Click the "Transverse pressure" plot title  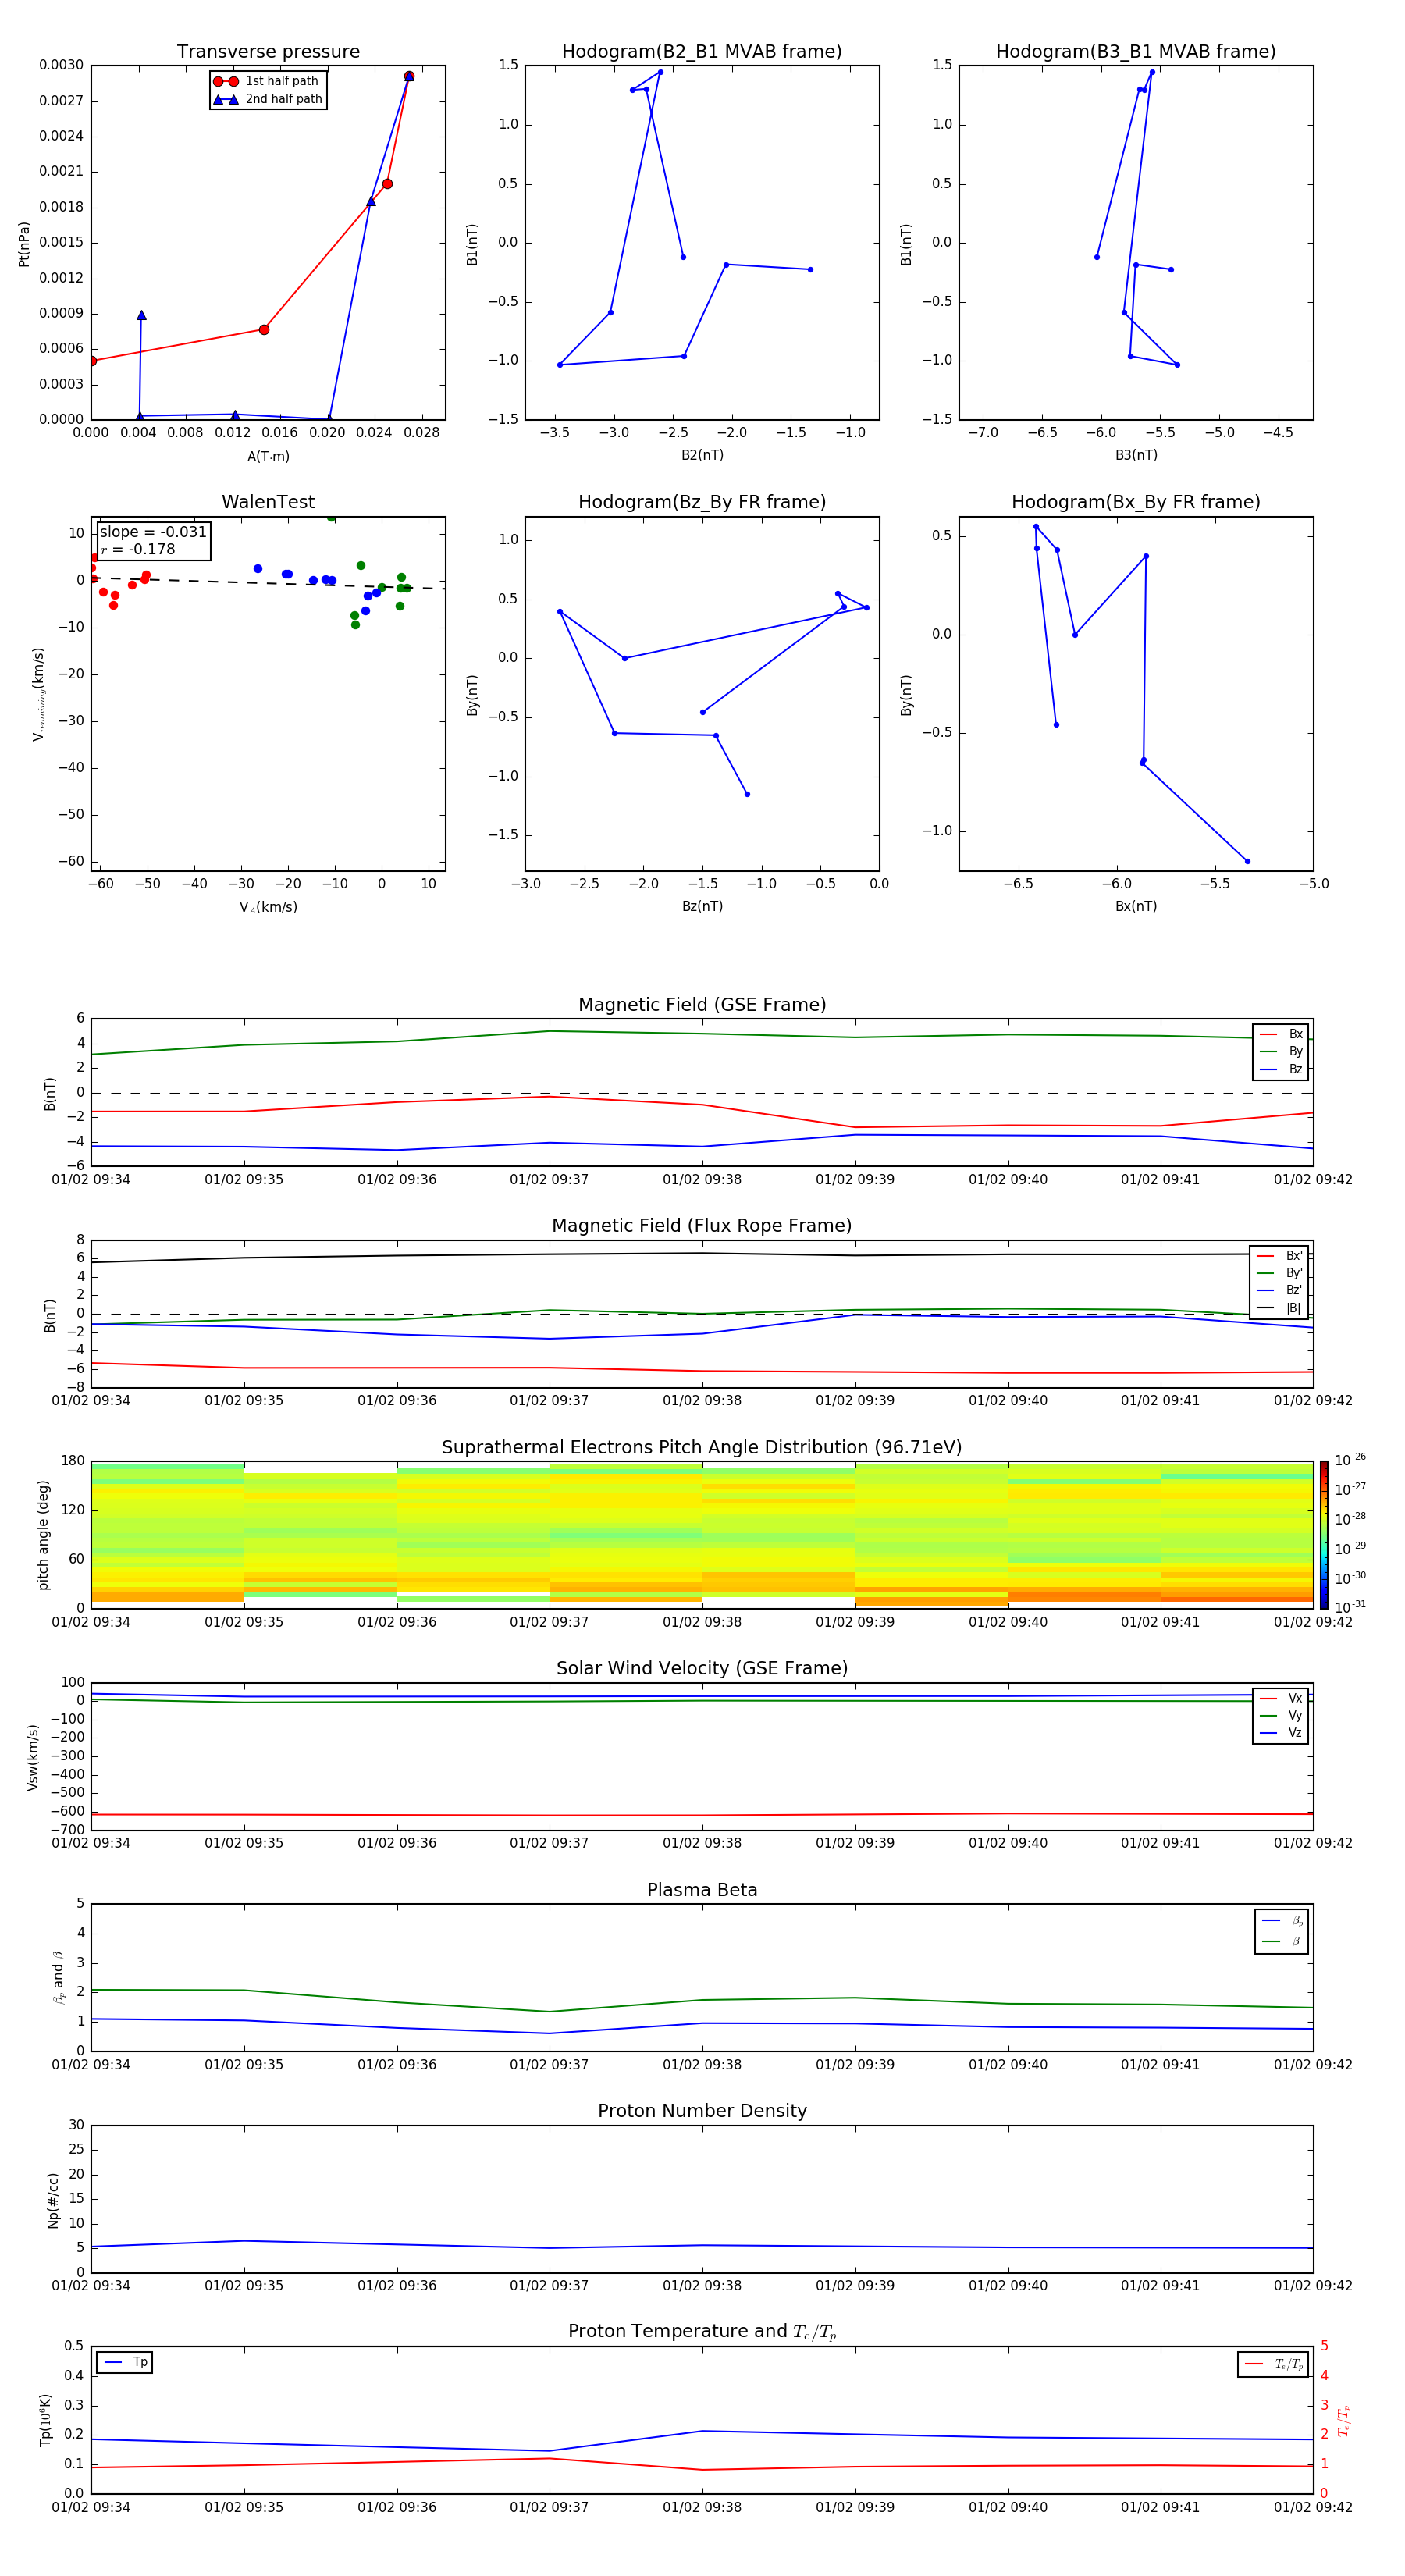268,51
